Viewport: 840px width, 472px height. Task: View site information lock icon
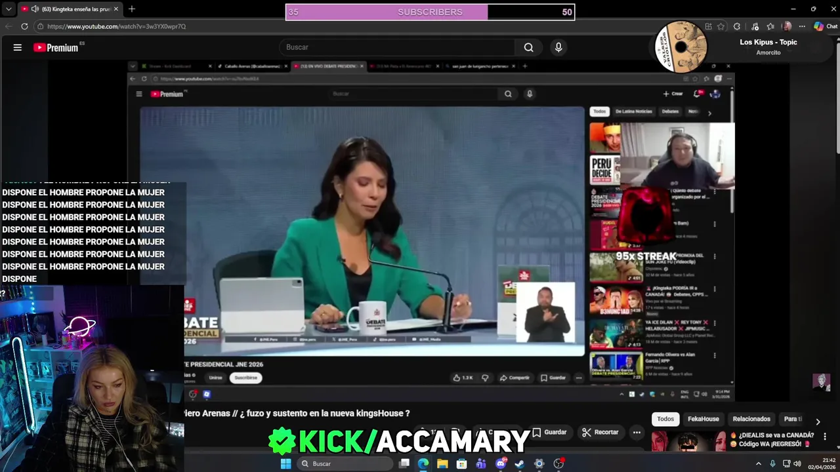coord(40,26)
